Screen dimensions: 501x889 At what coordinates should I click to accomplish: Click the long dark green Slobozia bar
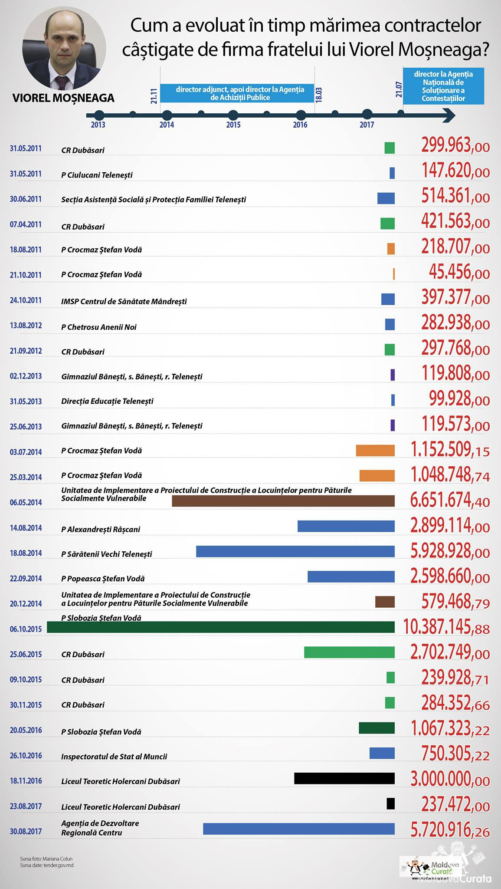coord(220,627)
